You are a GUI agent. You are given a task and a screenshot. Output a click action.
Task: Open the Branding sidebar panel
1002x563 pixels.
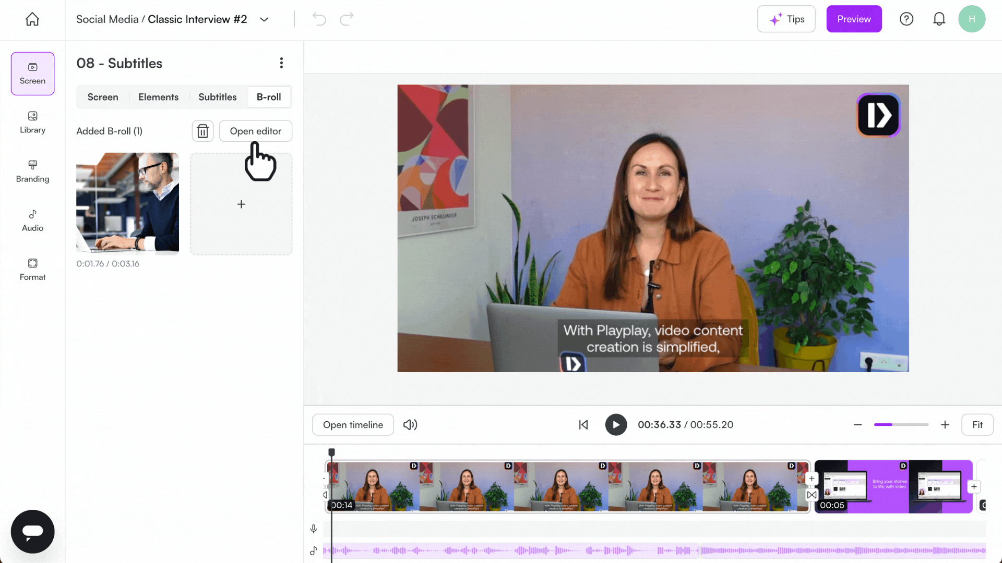(32, 171)
